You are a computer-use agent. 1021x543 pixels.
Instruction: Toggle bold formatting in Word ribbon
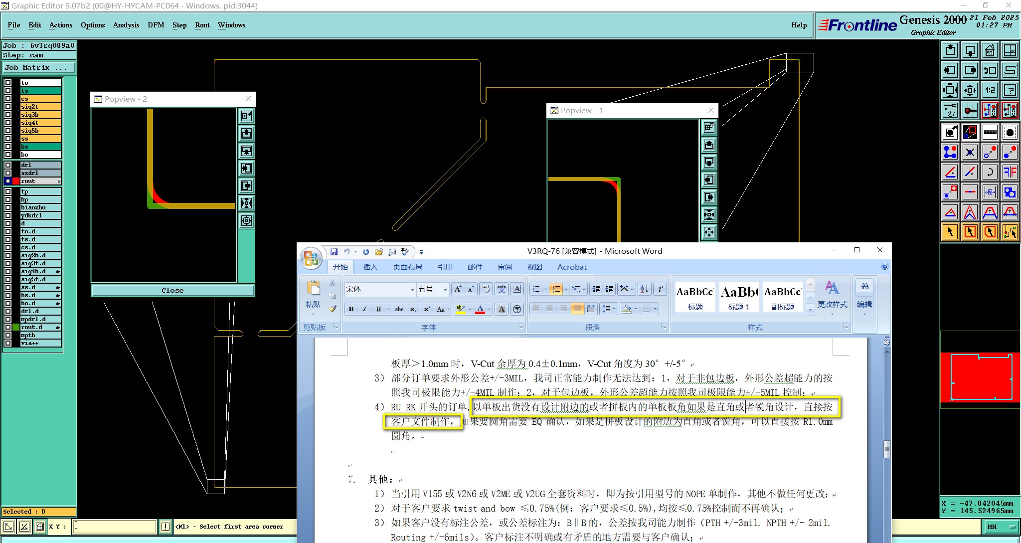(351, 309)
